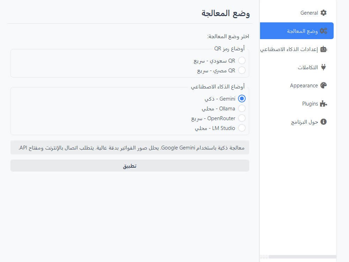The height and width of the screenshot is (262, 349).
Task: Go to the Plugins section
Action: click(310, 104)
